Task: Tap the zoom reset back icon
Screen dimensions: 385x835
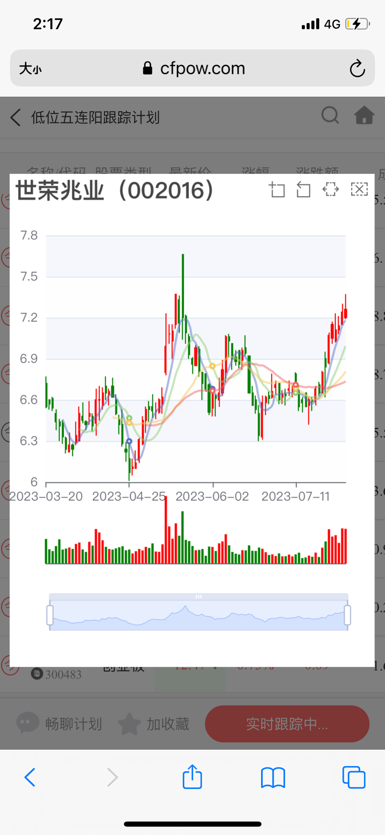Action: [x=303, y=190]
